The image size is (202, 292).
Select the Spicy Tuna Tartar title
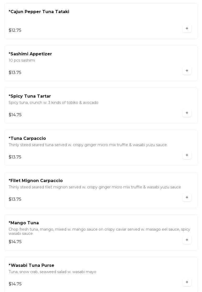(x=30, y=96)
